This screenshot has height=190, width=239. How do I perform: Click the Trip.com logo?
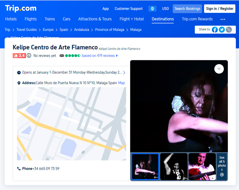click(21, 8)
